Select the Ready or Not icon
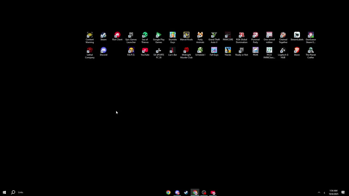 click(242, 52)
